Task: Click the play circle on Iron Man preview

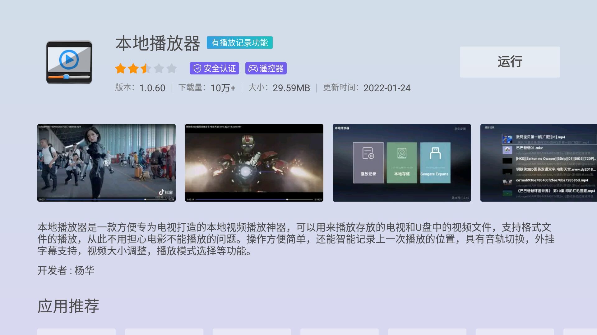Action: [x=254, y=163]
